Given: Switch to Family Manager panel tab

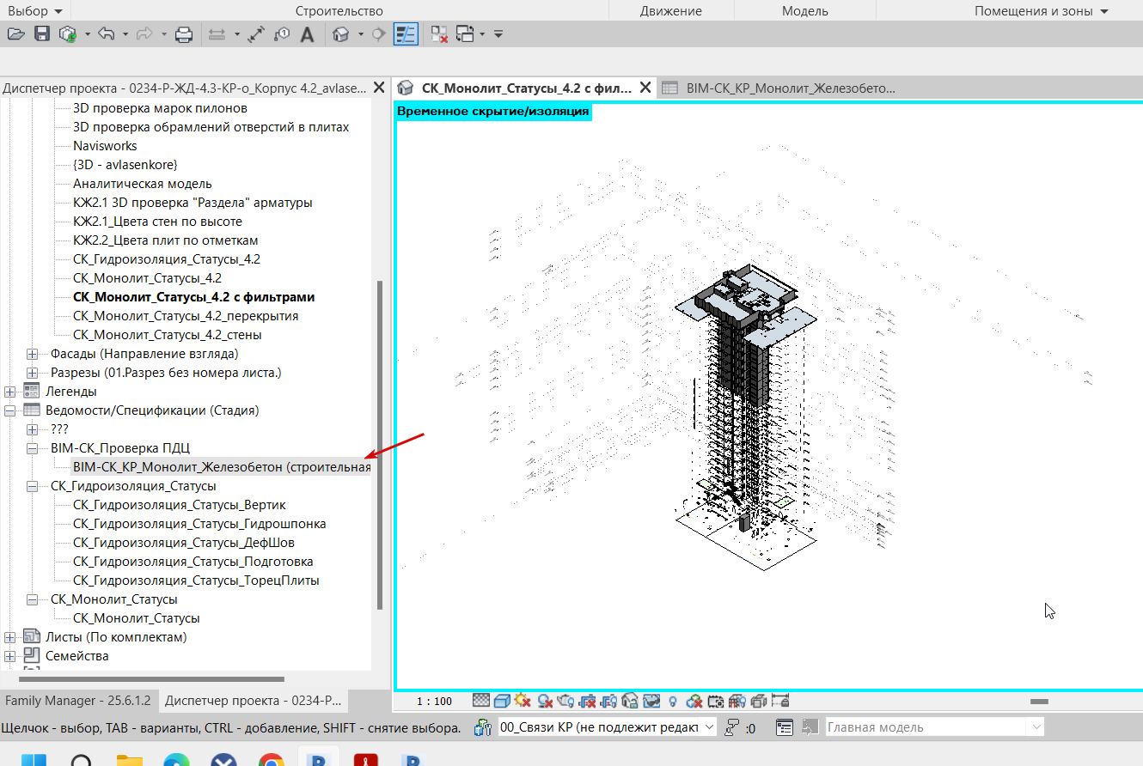Looking at the screenshot, I should click(x=78, y=700).
